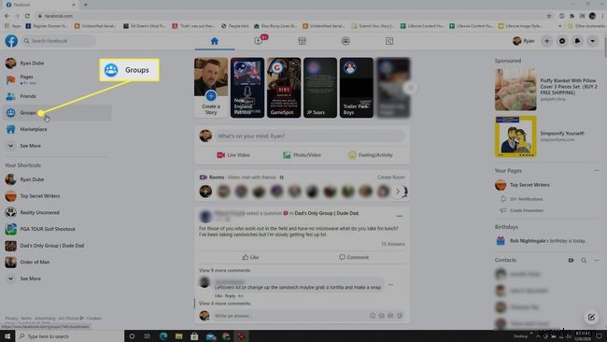Viewport: 607px width, 342px height.
Task: Select Groups in the left sidebar
Action: tap(57, 113)
